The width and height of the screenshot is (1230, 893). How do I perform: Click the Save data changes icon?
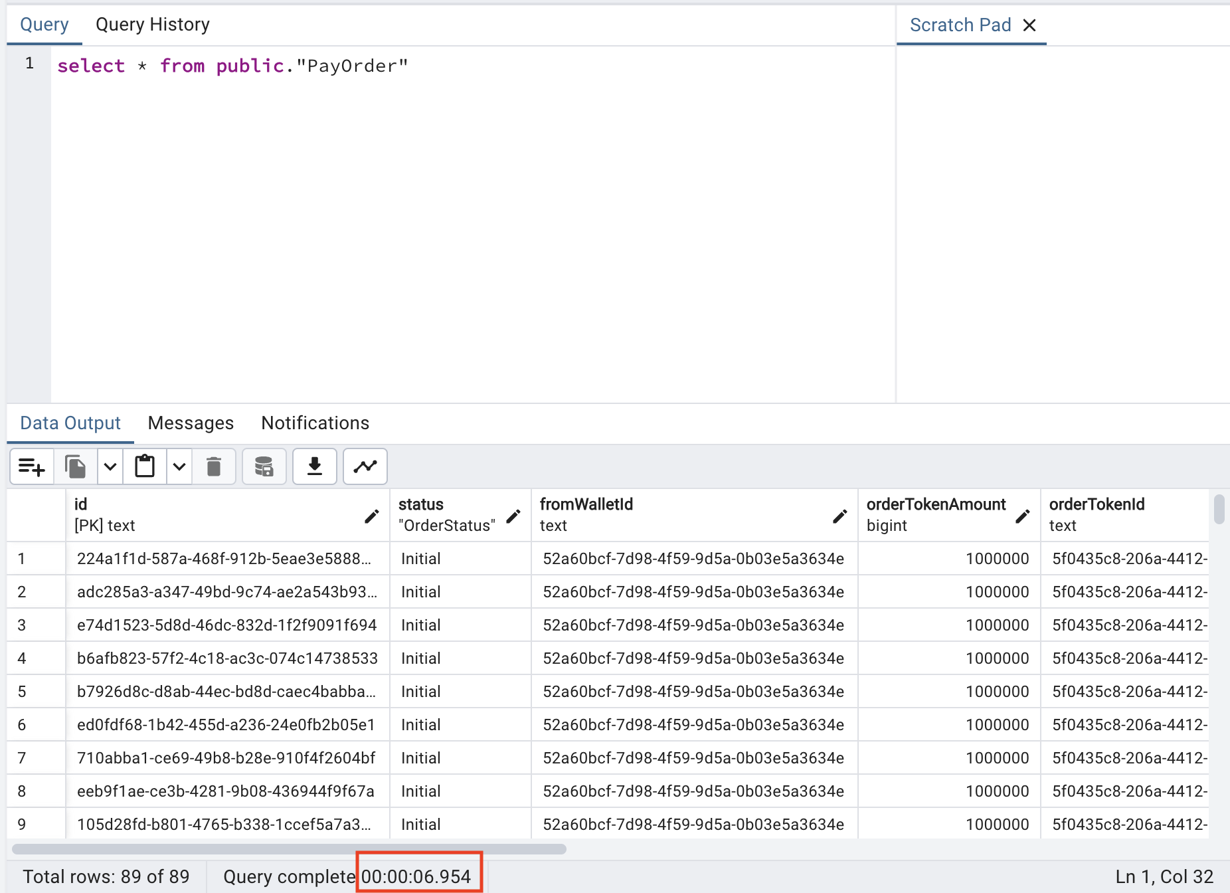click(264, 466)
